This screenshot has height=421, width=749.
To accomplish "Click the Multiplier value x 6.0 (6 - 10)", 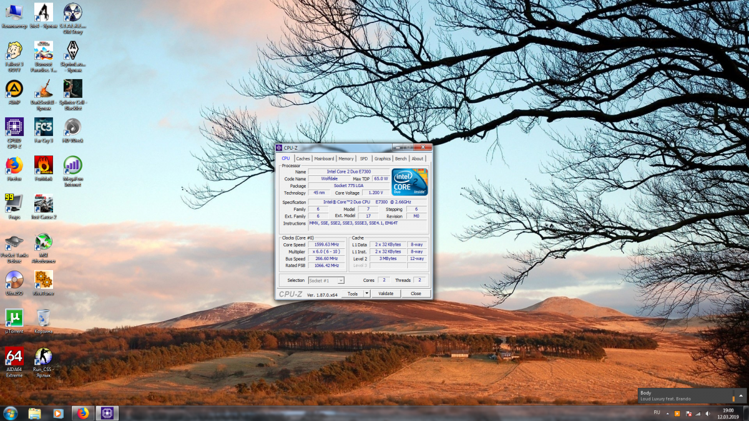I will tap(326, 251).
